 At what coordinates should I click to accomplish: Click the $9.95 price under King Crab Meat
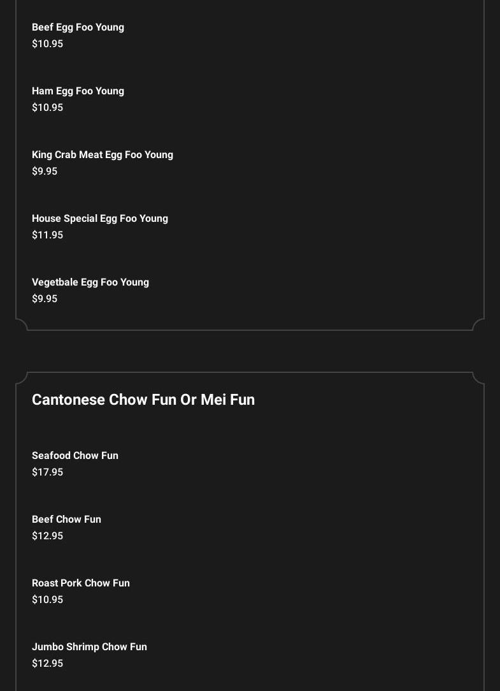tap(45, 171)
